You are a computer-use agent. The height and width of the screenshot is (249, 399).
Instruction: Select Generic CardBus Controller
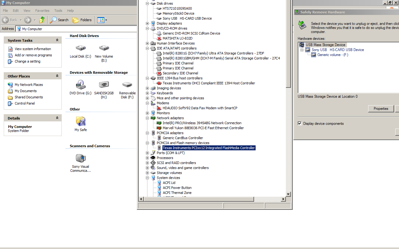[183, 138]
